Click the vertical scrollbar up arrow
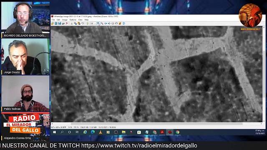Viewport: 267px width, 150px height. 264,27
